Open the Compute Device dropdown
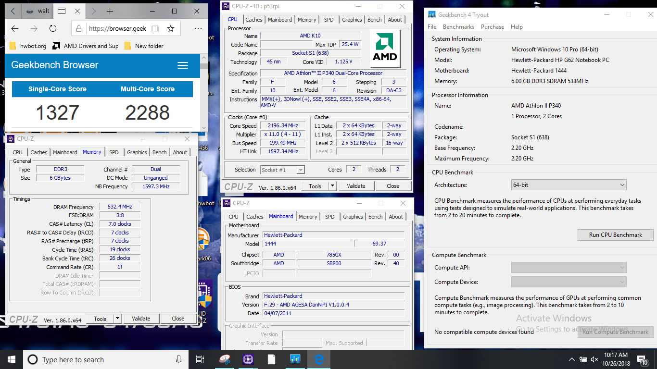Screen dimensions: 657x369 [569, 282]
